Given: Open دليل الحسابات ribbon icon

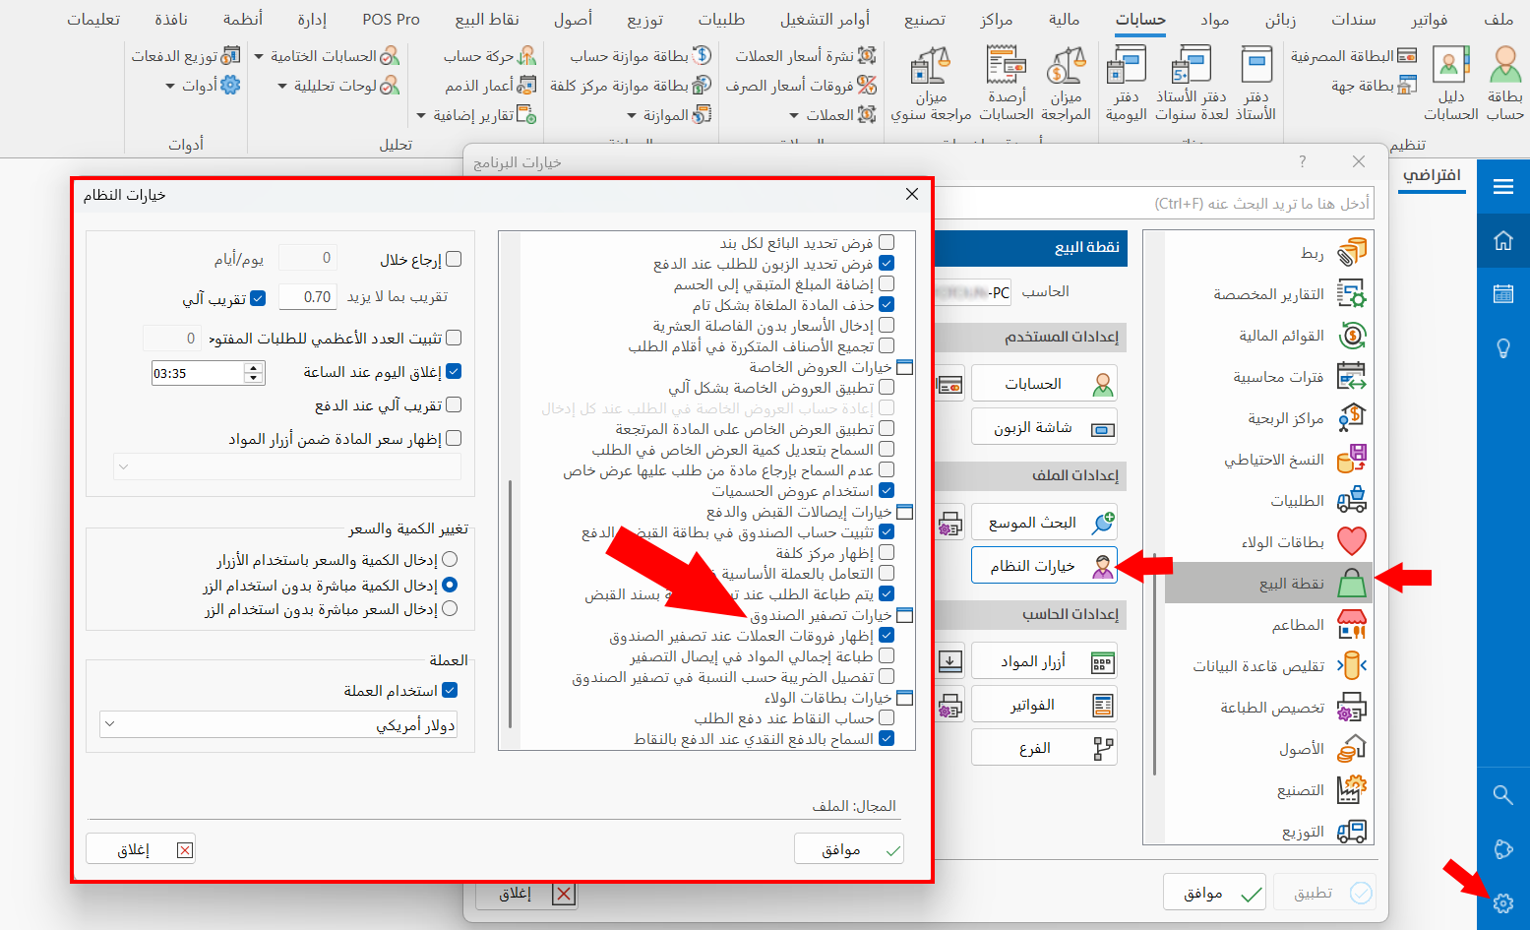Looking at the screenshot, I should click(x=1451, y=84).
